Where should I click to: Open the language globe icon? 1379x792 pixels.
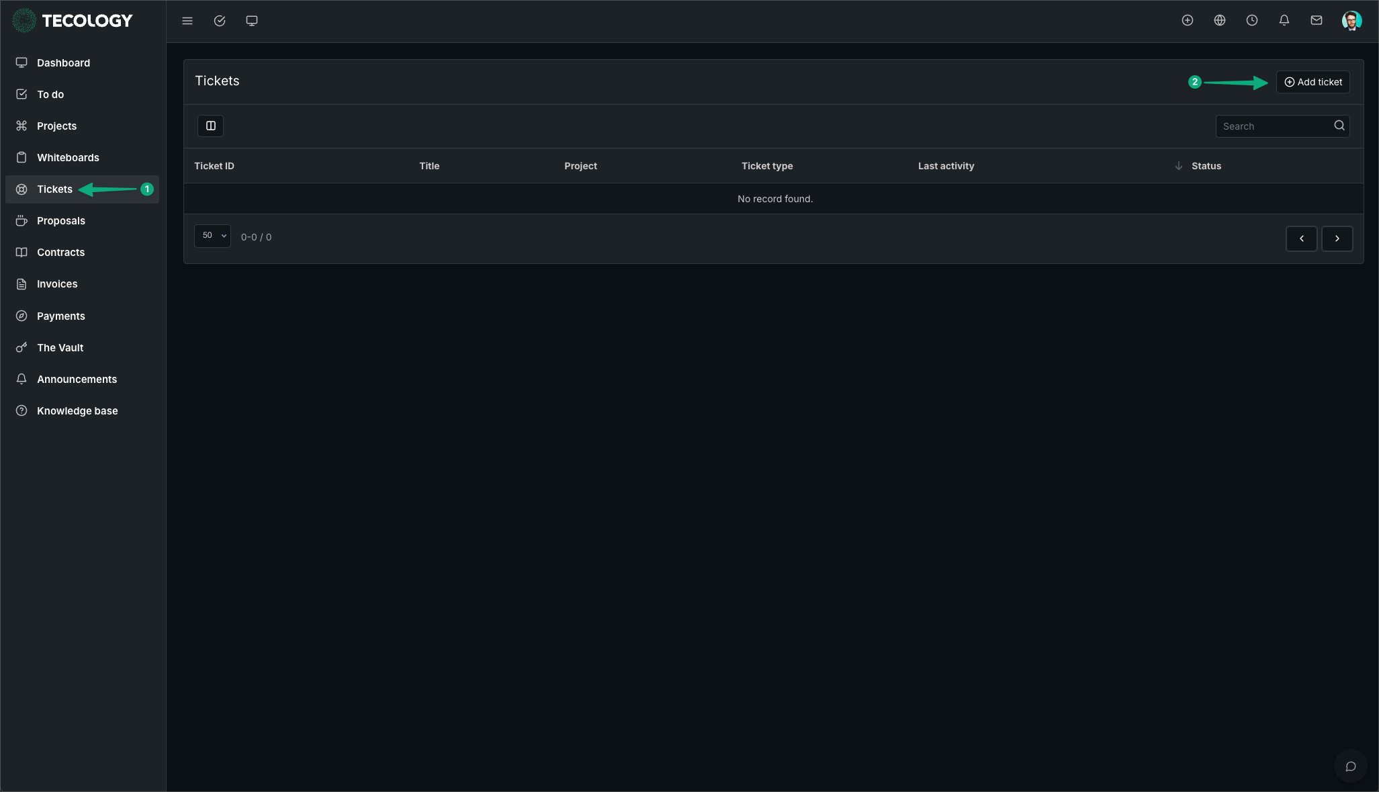point(1220,21)
